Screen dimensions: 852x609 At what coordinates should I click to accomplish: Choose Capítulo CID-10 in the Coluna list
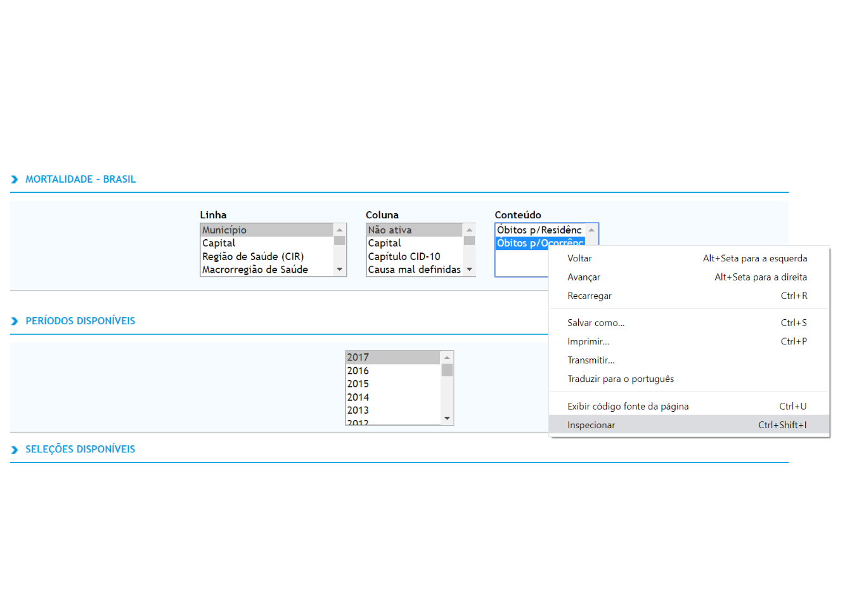[404, 257]
